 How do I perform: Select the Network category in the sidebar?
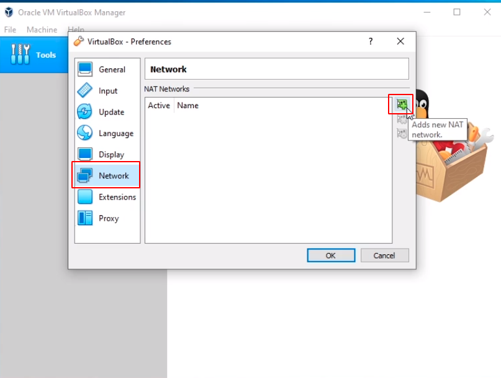click(x=107, y=176)
